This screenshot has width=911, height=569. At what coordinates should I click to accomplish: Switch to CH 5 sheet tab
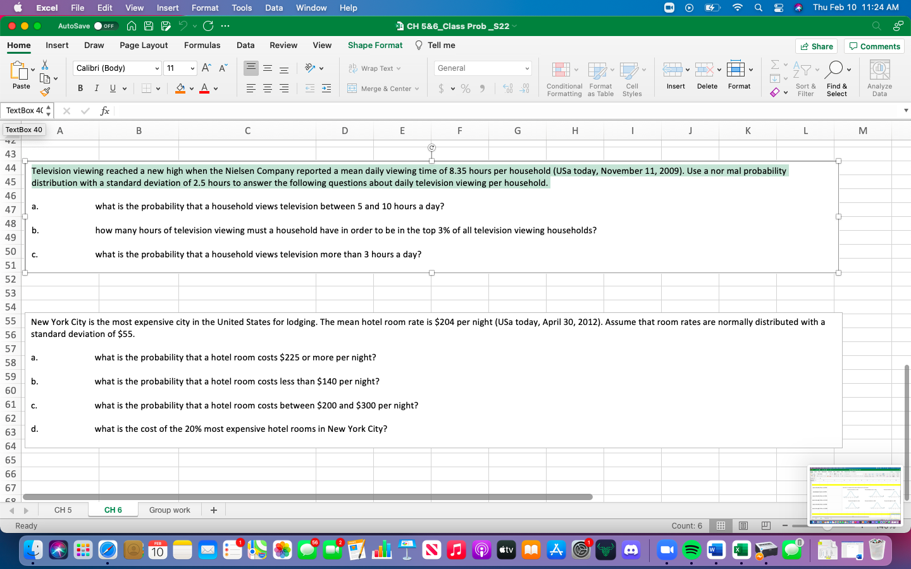tap(63, 510)
